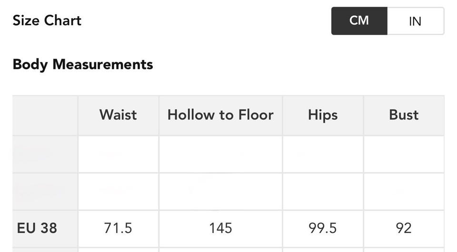The height and width of the screenshot is (252, 457).
Task: Click the EU 38 row label
Action: click(37, 228)
